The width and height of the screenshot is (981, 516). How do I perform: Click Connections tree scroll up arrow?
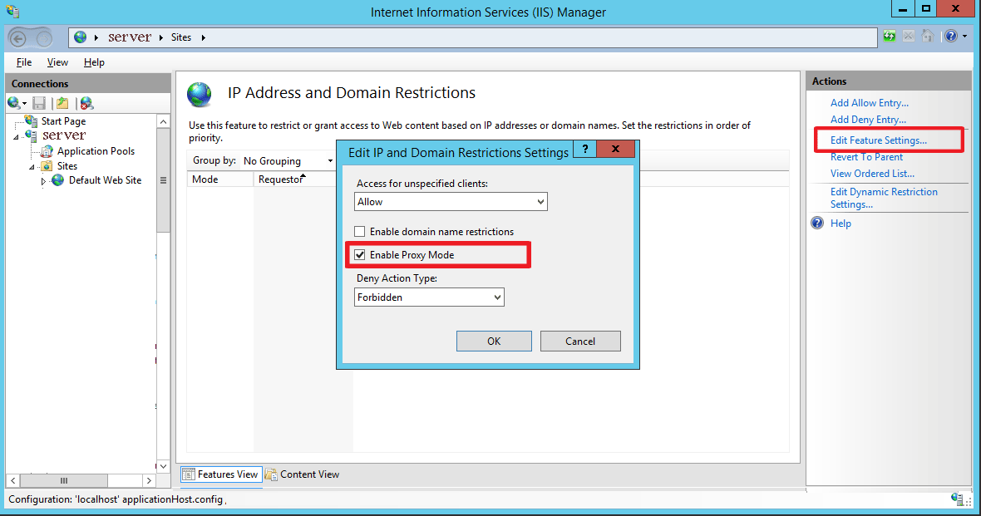(x=163, y=121)
